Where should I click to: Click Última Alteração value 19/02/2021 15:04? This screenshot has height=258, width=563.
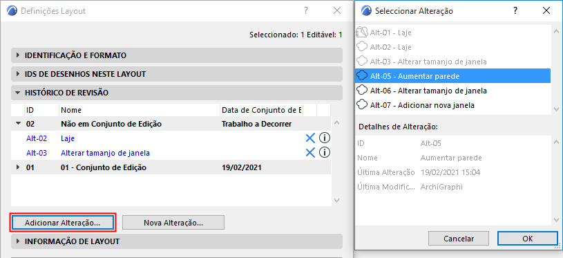click(x=450, y=172)
